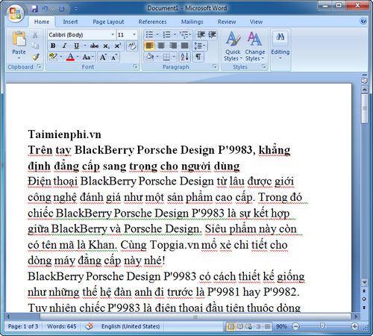The height and width of the screenshot is (336, 373).
Task: Click the Words: 645 count
Action: pos(62,326)
